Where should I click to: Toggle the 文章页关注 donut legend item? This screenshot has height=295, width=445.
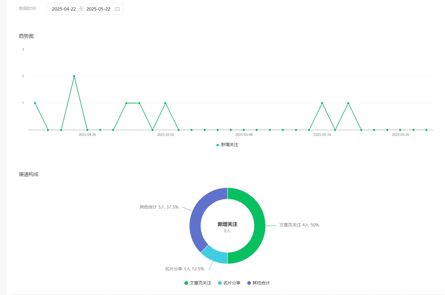(x=198, y=283)
